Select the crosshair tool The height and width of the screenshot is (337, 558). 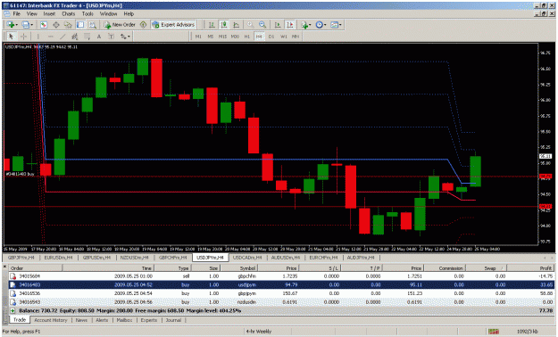pos(23,37)
